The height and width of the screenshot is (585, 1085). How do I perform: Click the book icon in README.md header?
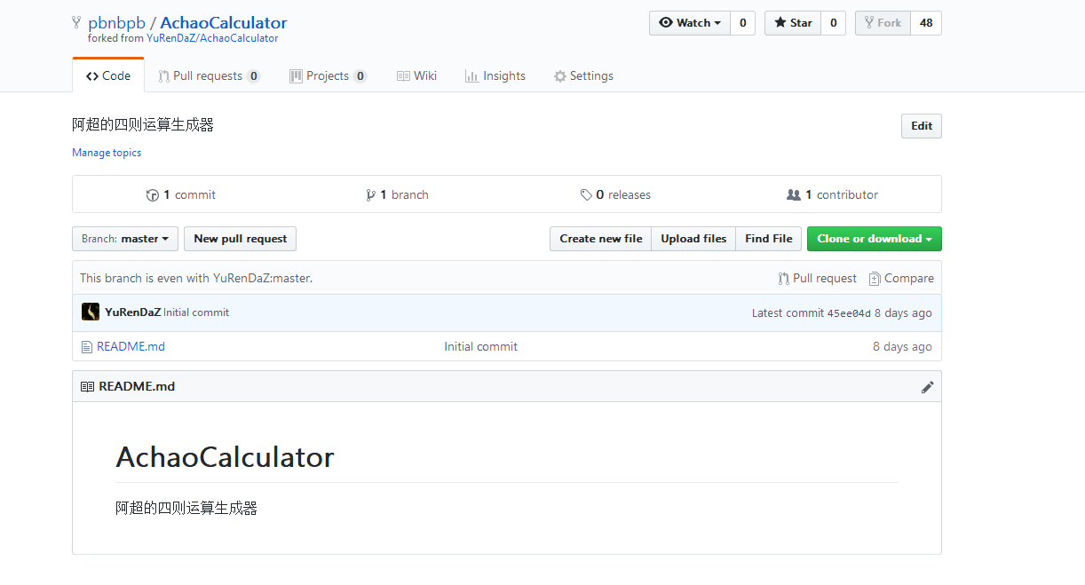click(87, 387)
